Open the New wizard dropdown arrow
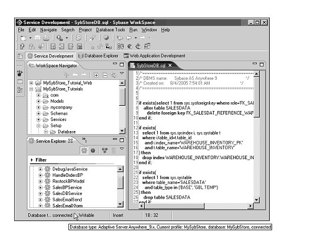Screen dimensions: 321x242 (x=30, y=38)
